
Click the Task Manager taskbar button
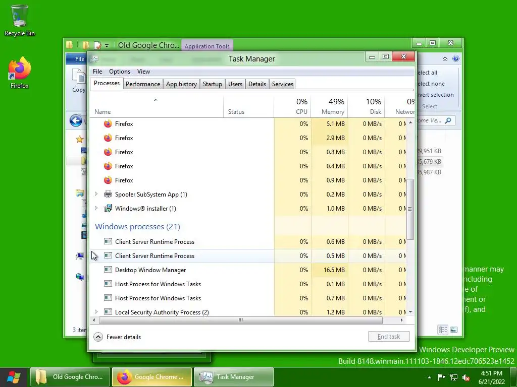(234, 377)
